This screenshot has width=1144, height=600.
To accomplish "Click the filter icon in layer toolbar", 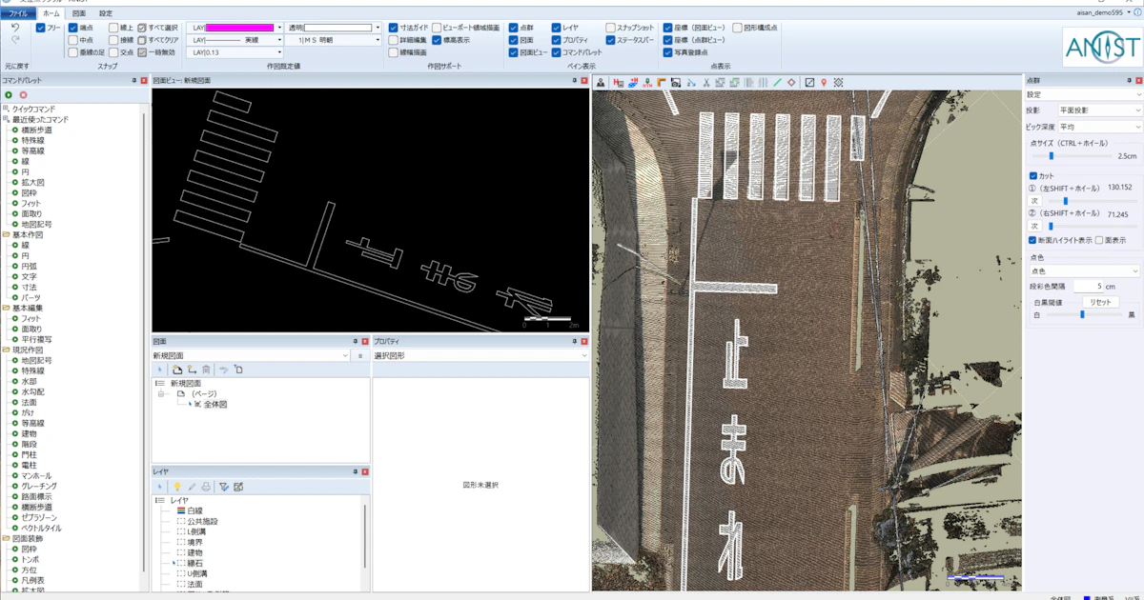I will click(x=223, y=487).
